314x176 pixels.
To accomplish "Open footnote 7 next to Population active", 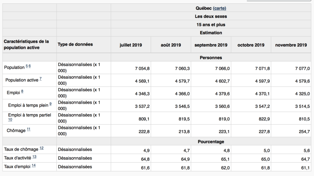I will 40,79.
